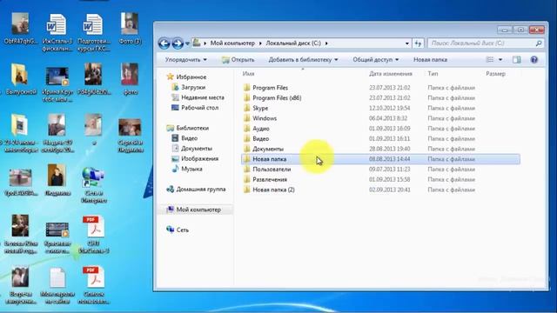Select the Мои пароли на сайте text file

57,286
